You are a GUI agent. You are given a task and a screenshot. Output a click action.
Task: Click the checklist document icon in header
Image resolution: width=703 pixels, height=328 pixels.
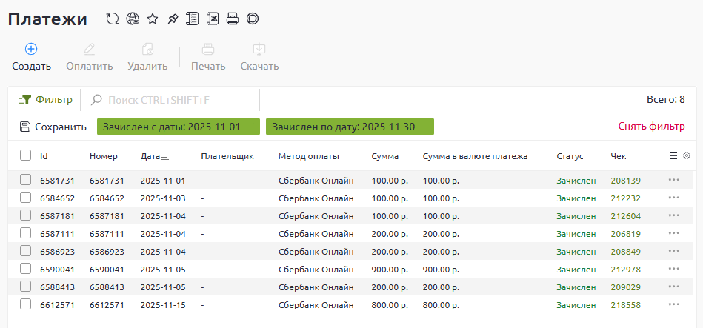[x=193, y=19]
